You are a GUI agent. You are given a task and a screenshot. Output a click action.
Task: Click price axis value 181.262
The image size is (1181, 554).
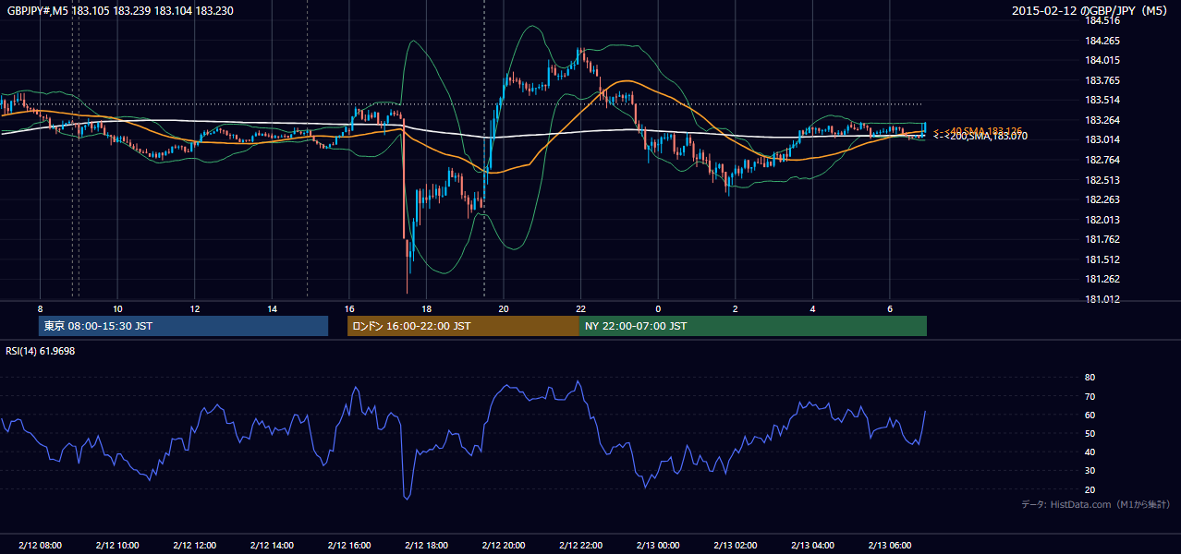(1102, 279)
